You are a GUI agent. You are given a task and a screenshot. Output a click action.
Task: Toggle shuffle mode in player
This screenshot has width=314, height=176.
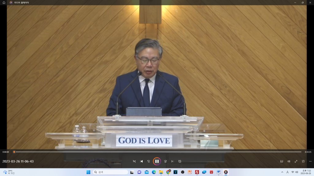[134, 161]
